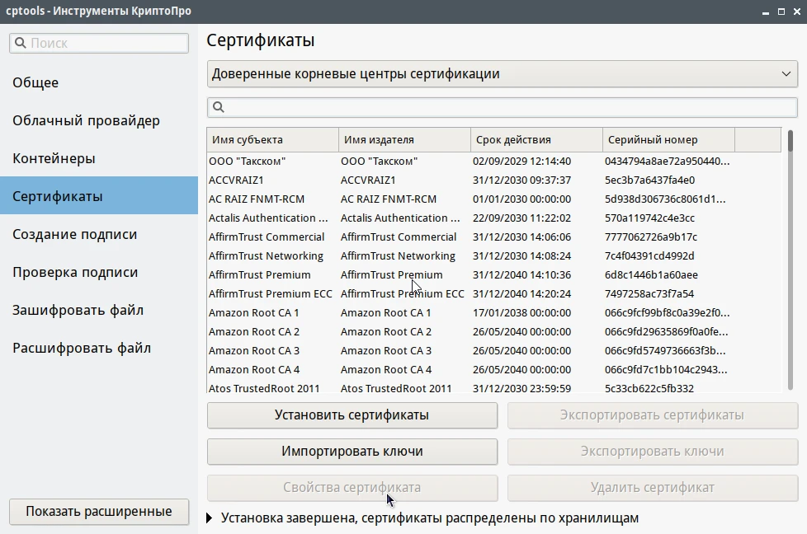Expand the installation status message triangle
The width and height of the screenshot is (807, 534).
(209, 518)
